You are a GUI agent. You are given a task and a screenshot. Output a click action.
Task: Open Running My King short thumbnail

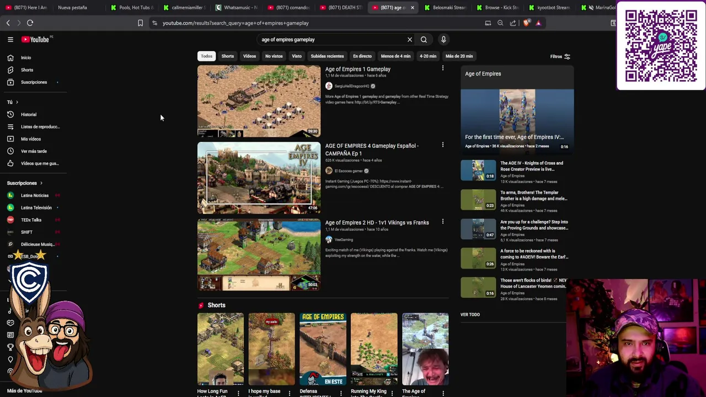coord(374,349)
